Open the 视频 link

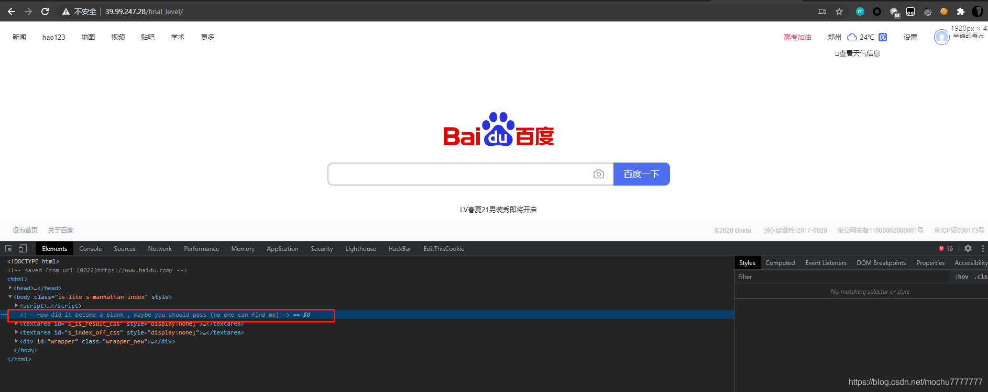click(x=118, y=37)
